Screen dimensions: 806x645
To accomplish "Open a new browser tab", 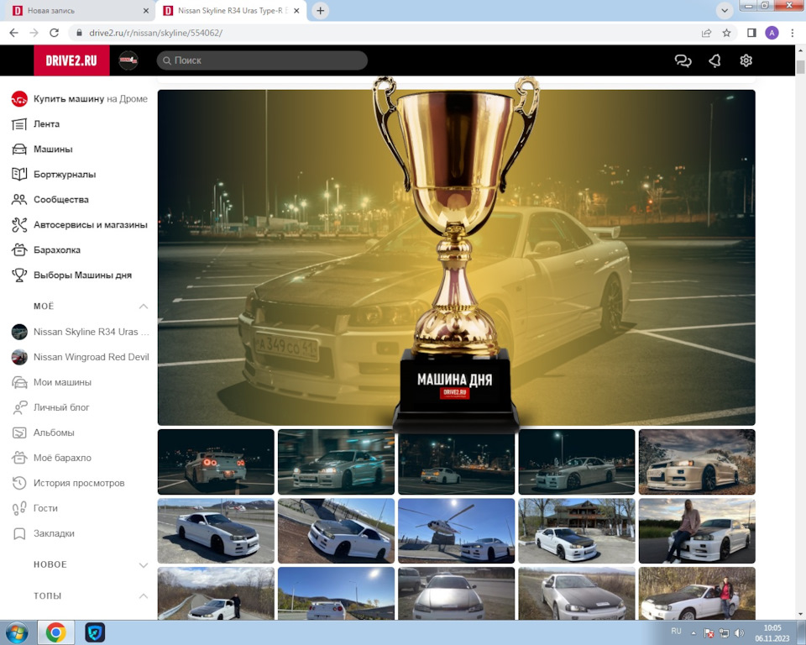I will (320, 11).
